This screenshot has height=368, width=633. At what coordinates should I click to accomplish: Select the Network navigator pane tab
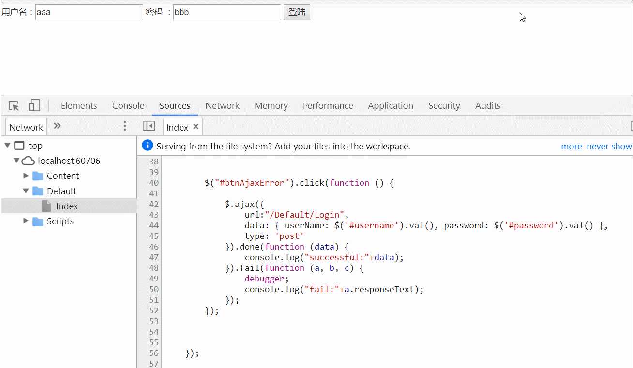coord(26,127)
